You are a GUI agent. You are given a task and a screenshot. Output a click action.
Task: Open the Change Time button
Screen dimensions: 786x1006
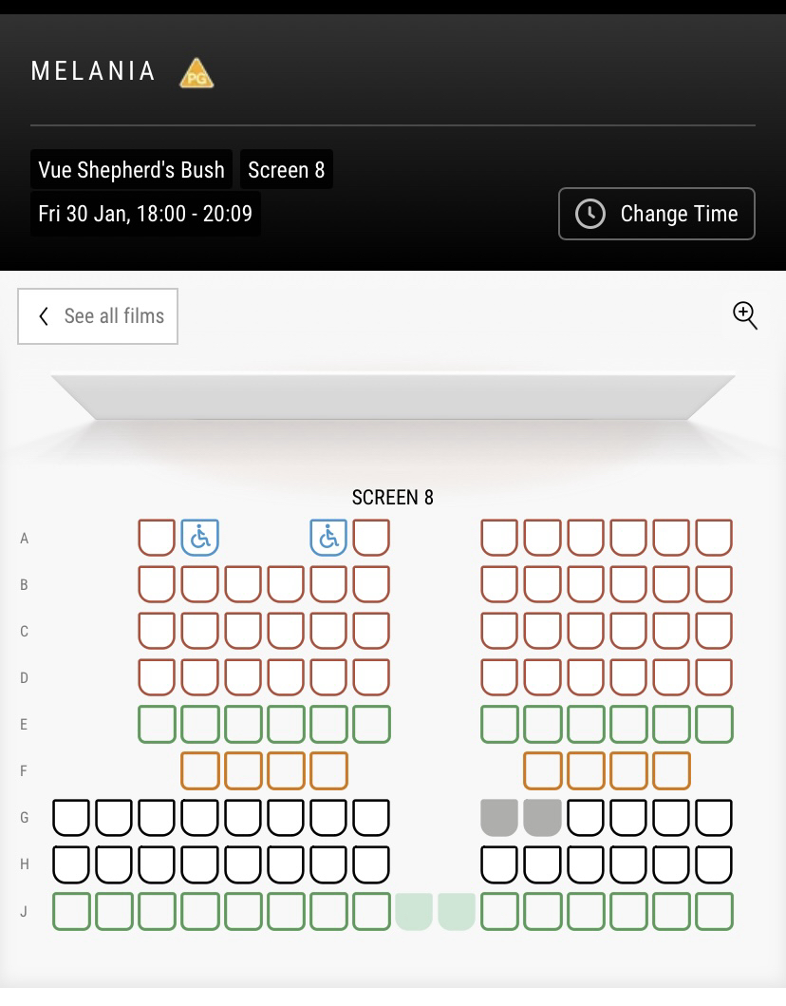(657, 214)
